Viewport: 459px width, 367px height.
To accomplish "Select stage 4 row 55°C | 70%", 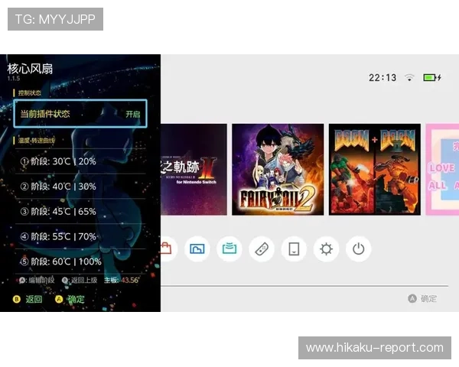I will pos(80,236).
